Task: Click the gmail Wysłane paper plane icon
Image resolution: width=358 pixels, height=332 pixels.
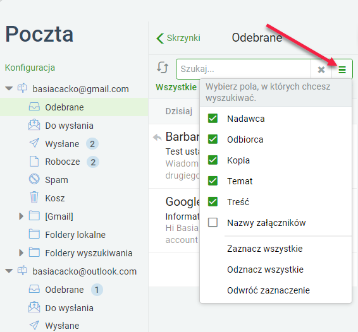Action: coord(34,143)
